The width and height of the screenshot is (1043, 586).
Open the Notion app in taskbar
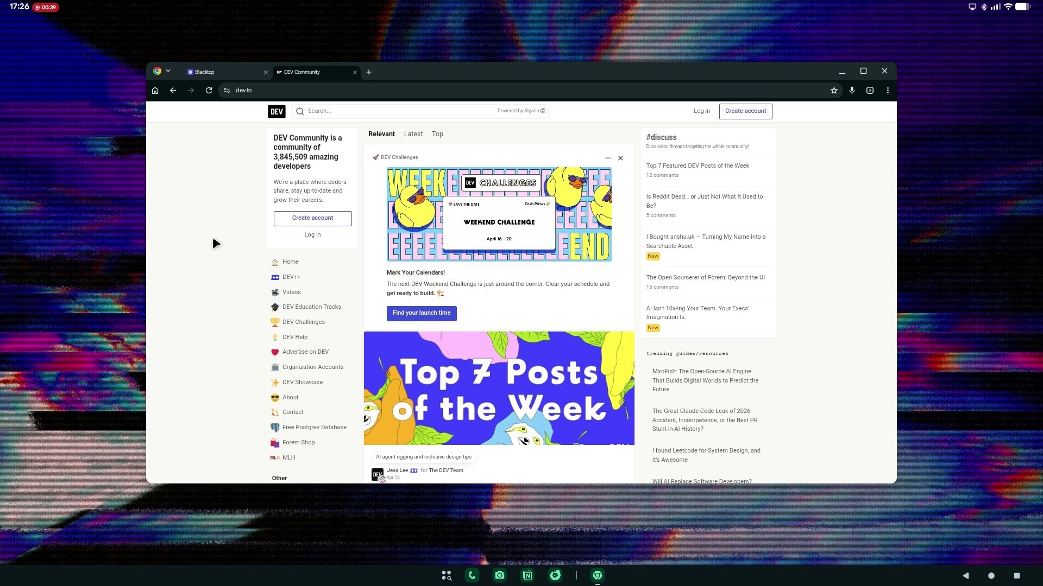coord(527,575)
